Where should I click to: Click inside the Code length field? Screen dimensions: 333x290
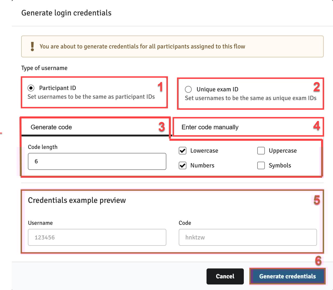(97, 161)
